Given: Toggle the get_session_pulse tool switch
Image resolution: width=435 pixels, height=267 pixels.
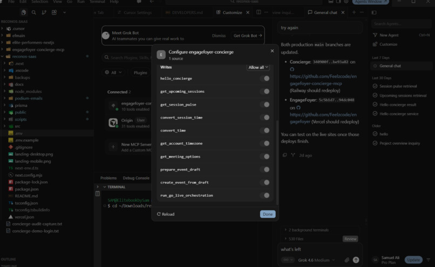Looking at the screenshot, I should [x=265, y=105].
